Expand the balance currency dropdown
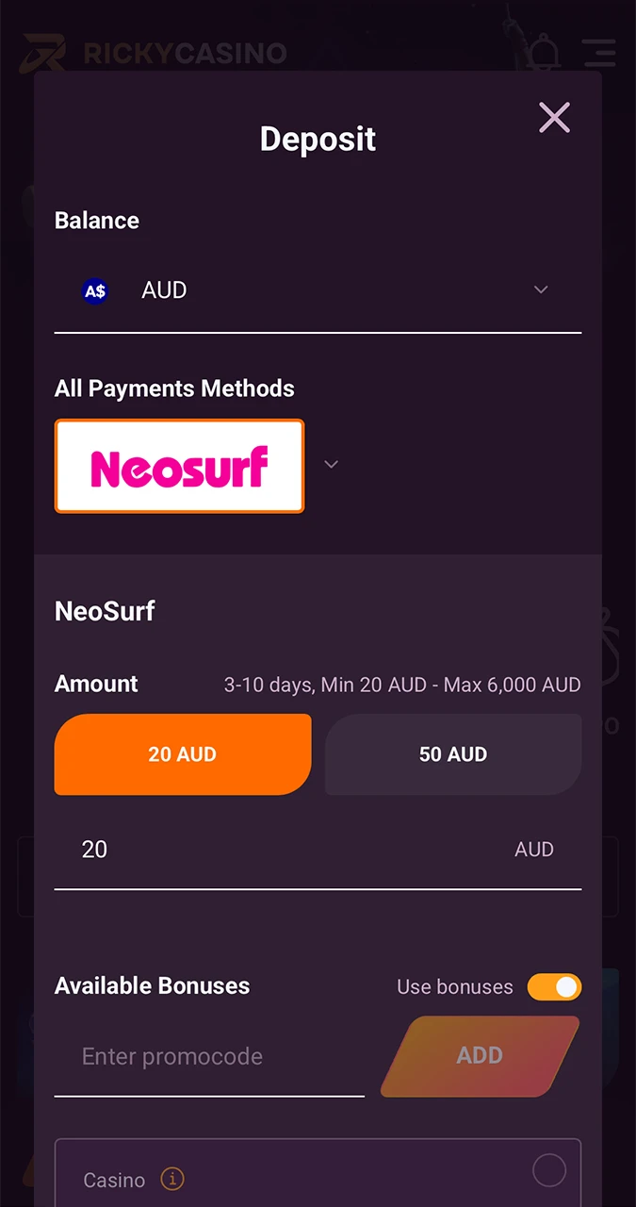The height and width of the screenshot is (1207, 636). [540, 289]
